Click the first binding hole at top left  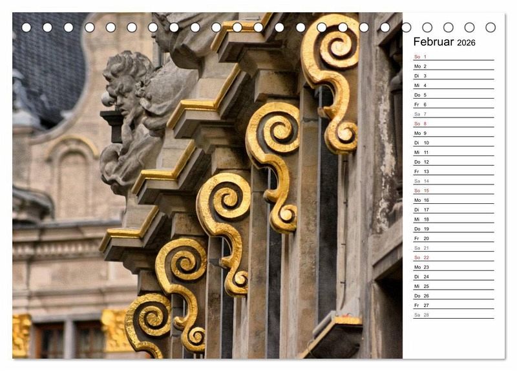click(x=26, y=27)
